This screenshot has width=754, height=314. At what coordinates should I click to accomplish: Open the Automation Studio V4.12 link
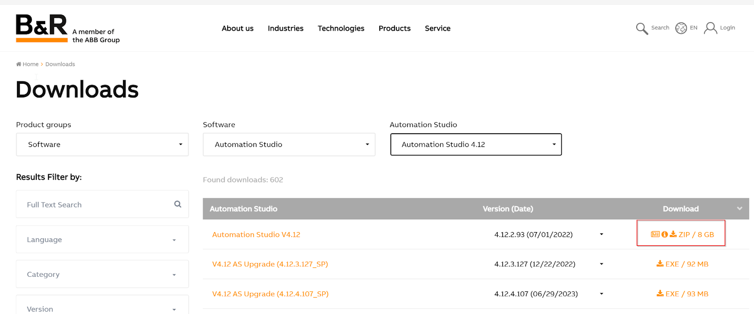coord(256,234)
